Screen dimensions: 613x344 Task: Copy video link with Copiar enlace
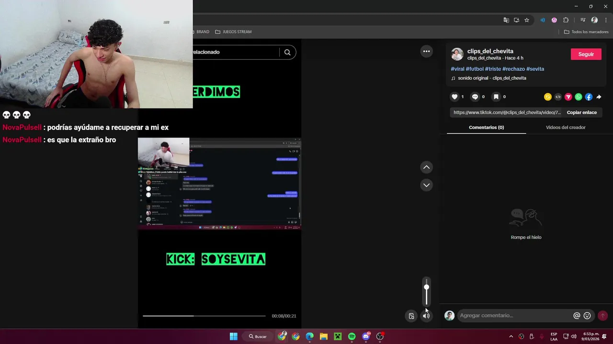point(582,112)
